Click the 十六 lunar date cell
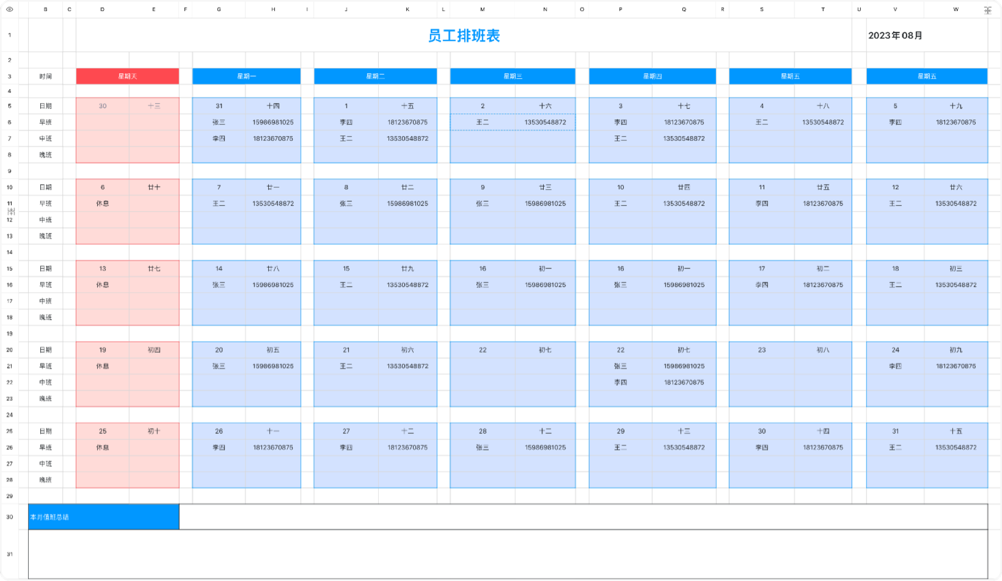The height and width of the screenshot is (581, 1002). click(x=545, y=106)
